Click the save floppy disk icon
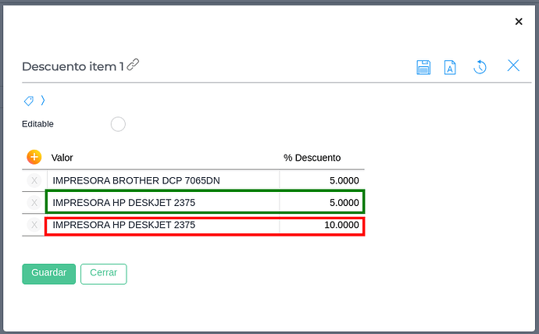The image size is (539, 334). (x=423, y=67)
